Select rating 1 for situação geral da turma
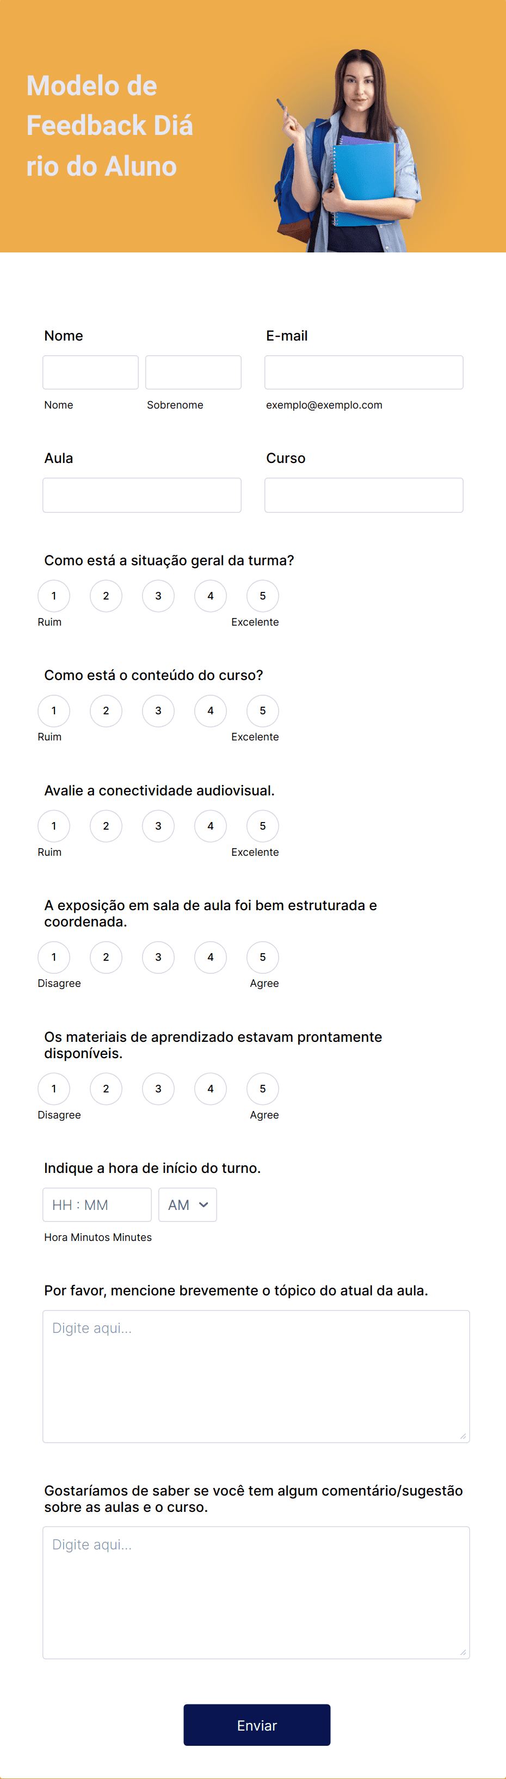506x1779 pixels. (54, 595)
